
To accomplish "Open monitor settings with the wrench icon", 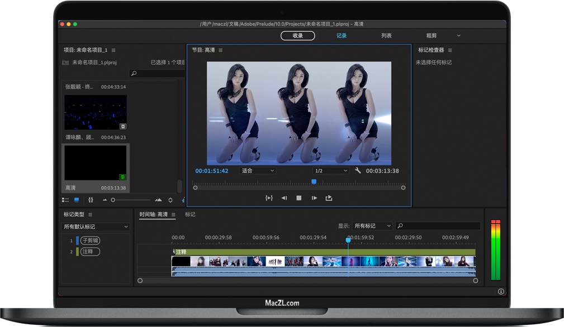I will pyautogui.click(x=358, y=171).
